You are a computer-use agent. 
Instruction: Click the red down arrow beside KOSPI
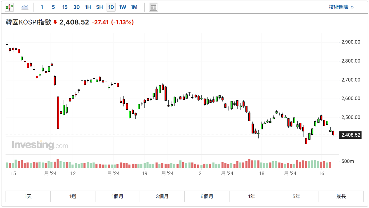55,22
